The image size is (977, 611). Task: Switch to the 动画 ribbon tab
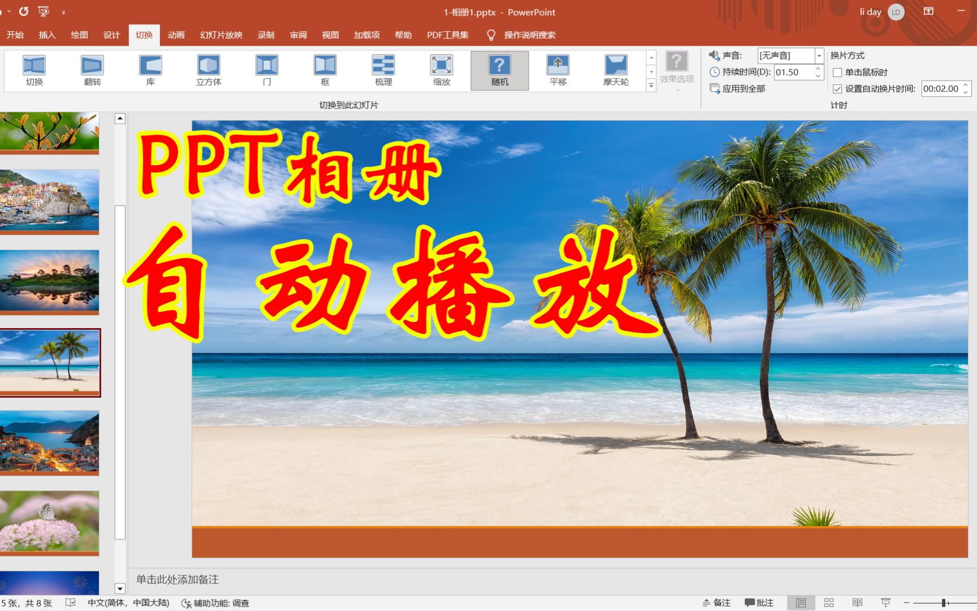pos(176,35)
